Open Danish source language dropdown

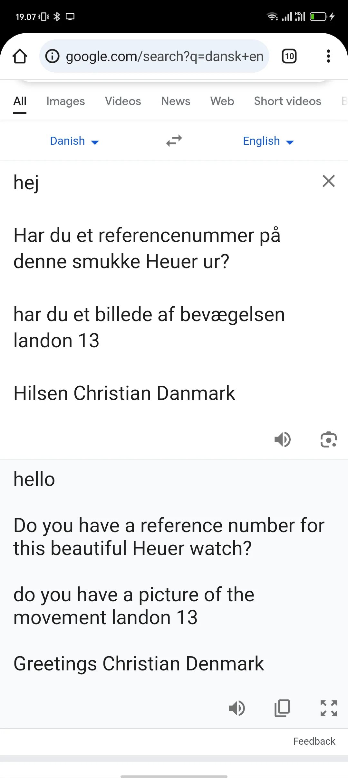point(74,141)
